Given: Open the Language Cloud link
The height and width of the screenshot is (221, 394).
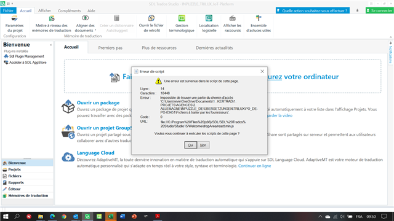Looking at the screenshot, I should [95, 153].
